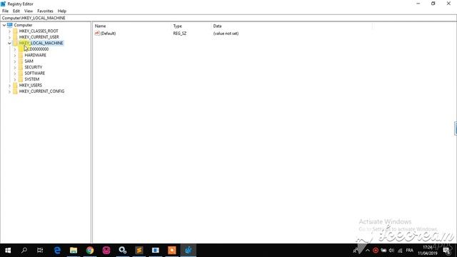Expand the HARDWARE key arrow
This screenshot has width=457, height=257.
15,56
